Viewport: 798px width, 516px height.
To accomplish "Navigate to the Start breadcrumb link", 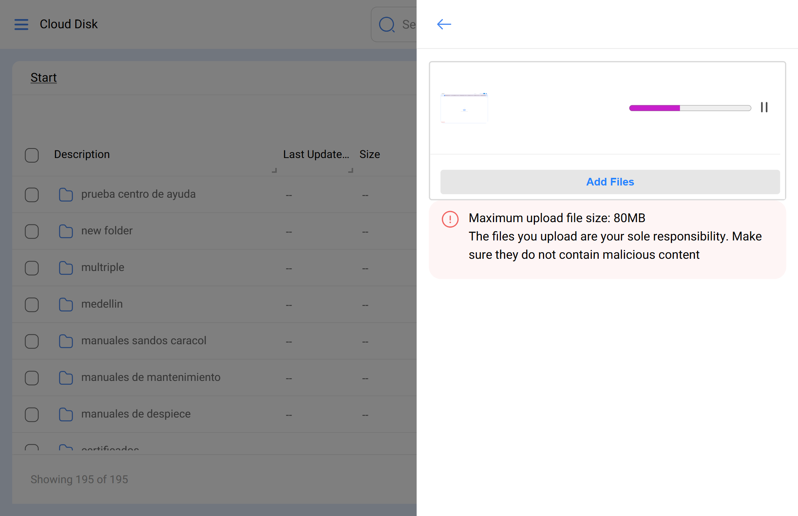I will coord(44,77).
